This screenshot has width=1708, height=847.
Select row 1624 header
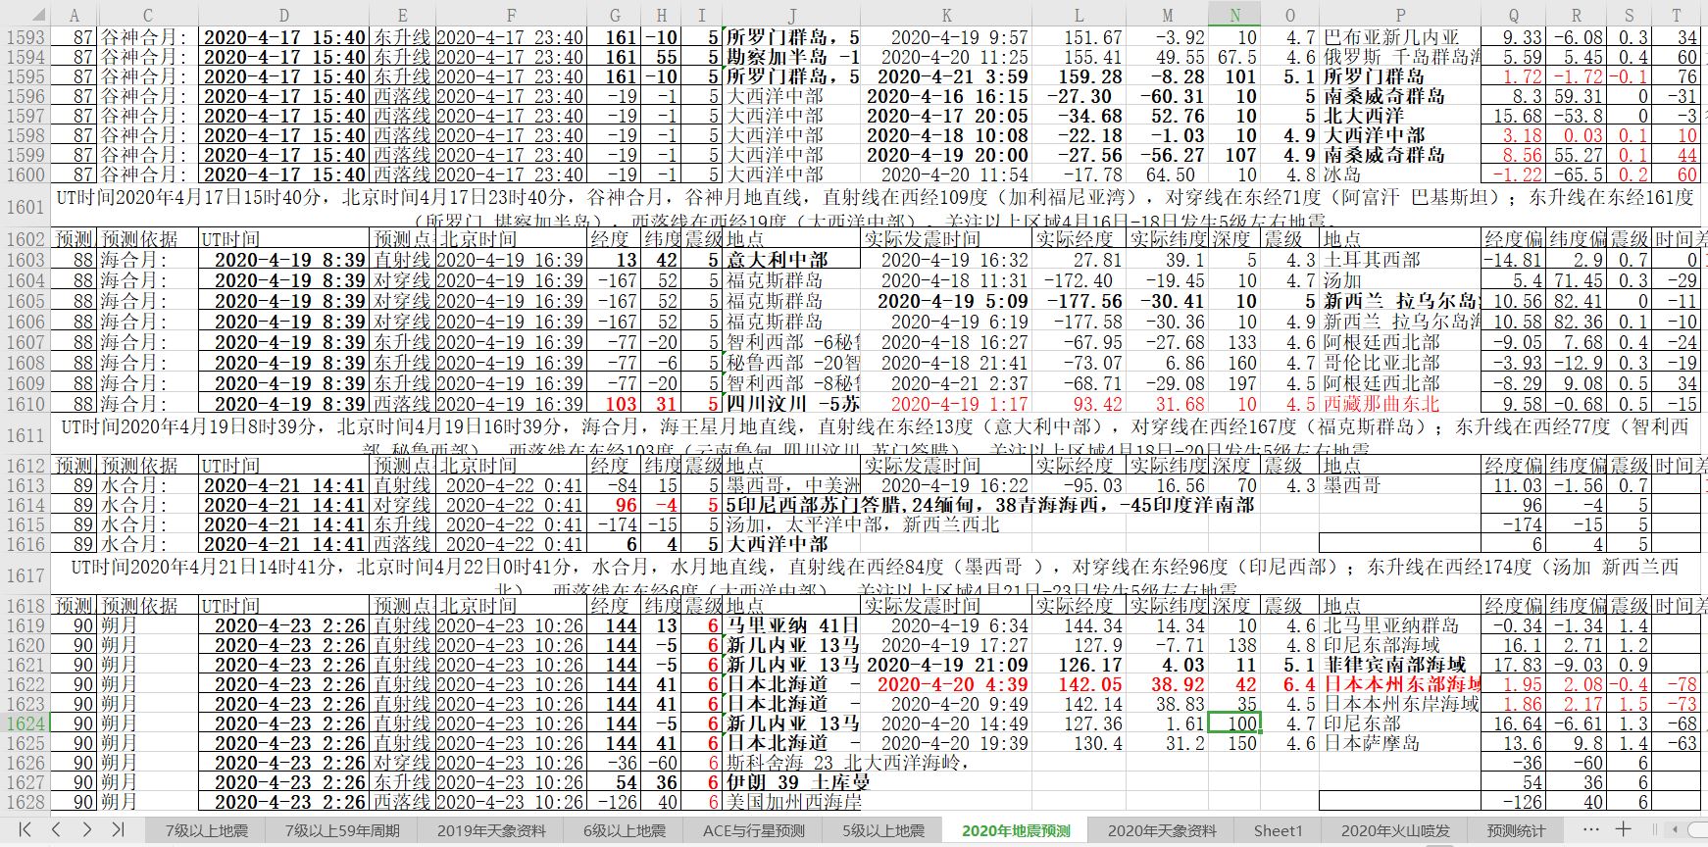(x=25, y=723)
